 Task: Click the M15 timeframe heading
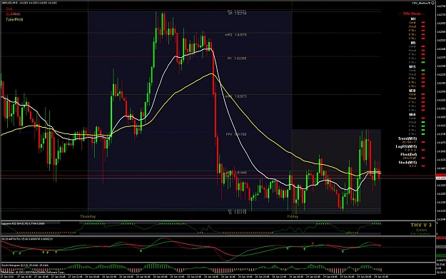click(412, 67)
